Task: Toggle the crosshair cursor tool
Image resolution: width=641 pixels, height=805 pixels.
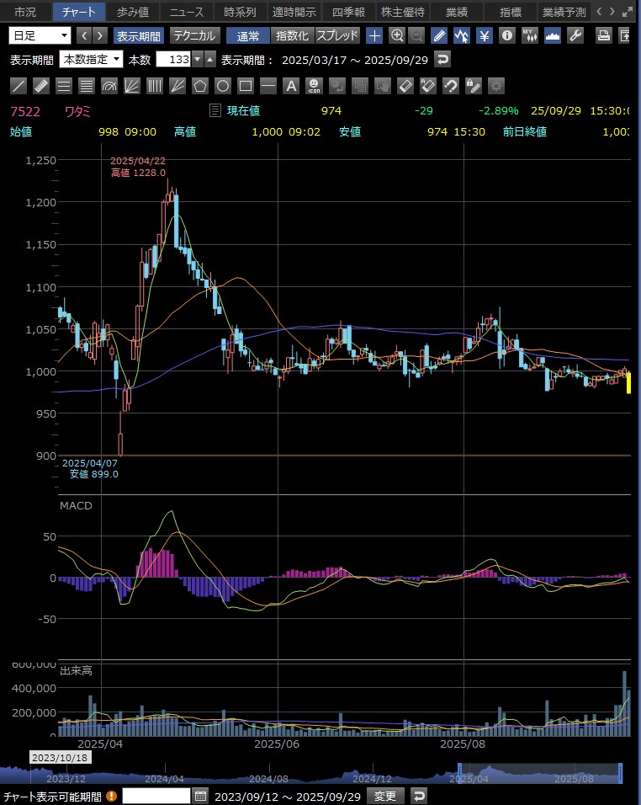Action: (374, 35)
